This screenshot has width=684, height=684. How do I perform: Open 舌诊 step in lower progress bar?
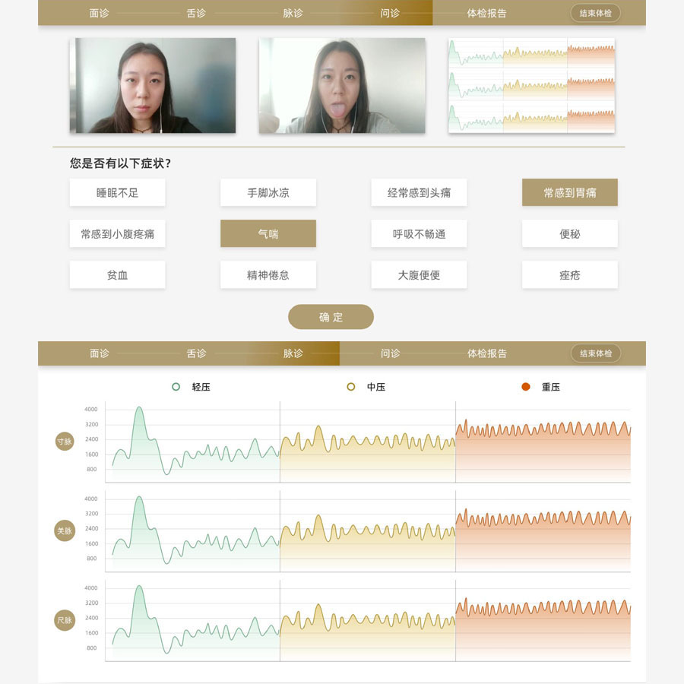coord(196,353)
